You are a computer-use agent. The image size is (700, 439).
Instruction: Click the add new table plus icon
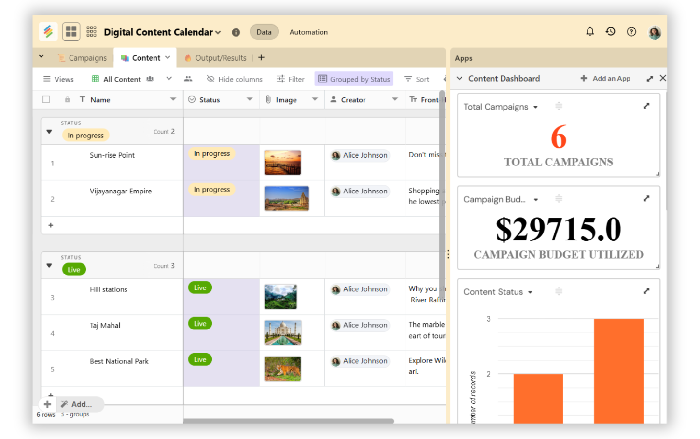261,57
